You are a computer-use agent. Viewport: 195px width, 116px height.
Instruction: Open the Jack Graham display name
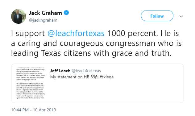click(x=45, y=13)
